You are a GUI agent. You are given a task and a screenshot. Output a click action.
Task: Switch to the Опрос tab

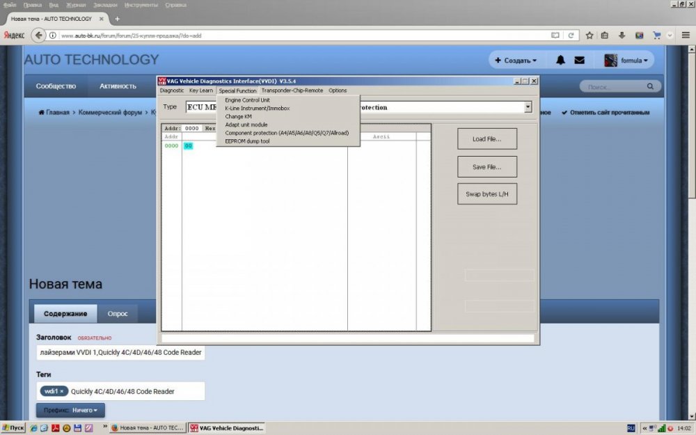118,314
